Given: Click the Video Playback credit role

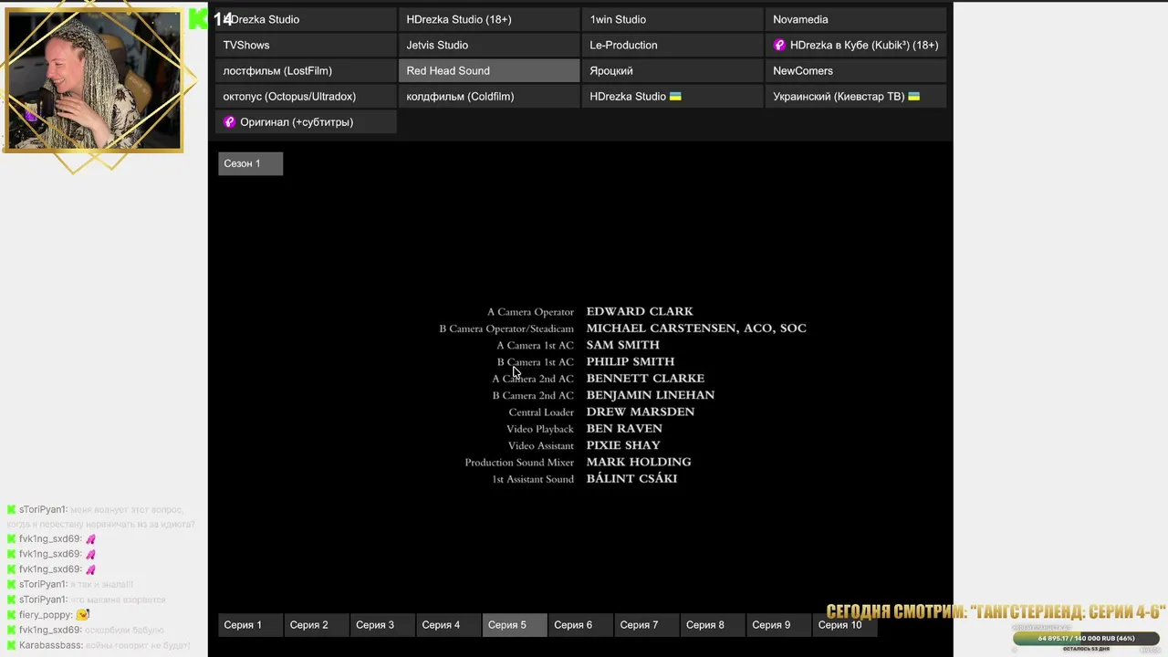Looking at the screenshot, I should tap(540, 429).
